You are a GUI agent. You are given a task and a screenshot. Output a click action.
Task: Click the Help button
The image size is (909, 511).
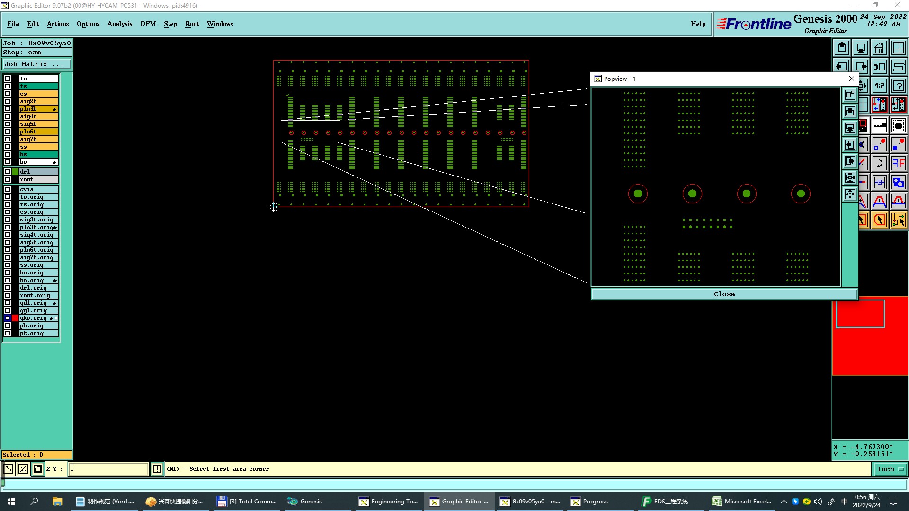(x=697, y=24)
